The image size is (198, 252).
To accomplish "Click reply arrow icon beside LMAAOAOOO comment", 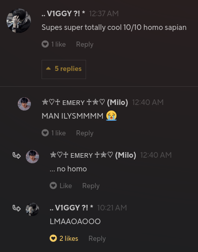I will tap(17, 208).
